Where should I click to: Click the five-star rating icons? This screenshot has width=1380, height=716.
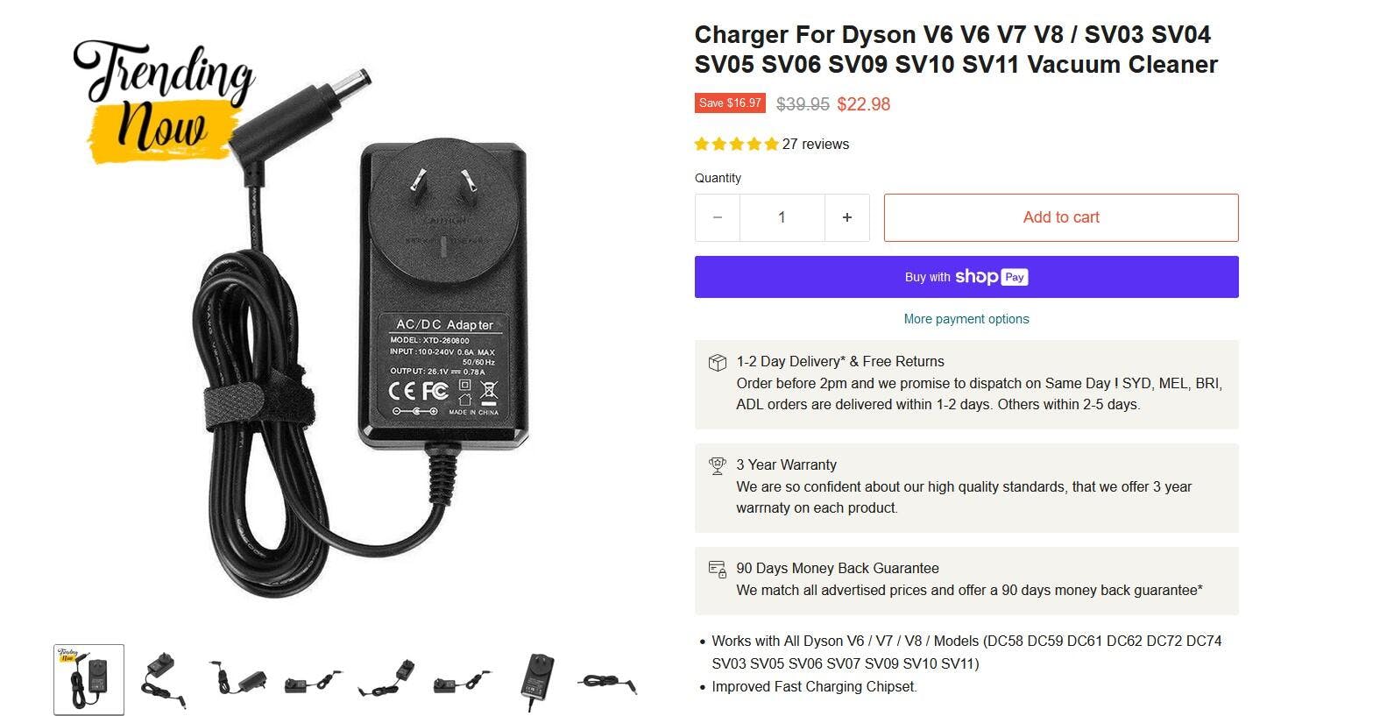[x=737, y=144]
